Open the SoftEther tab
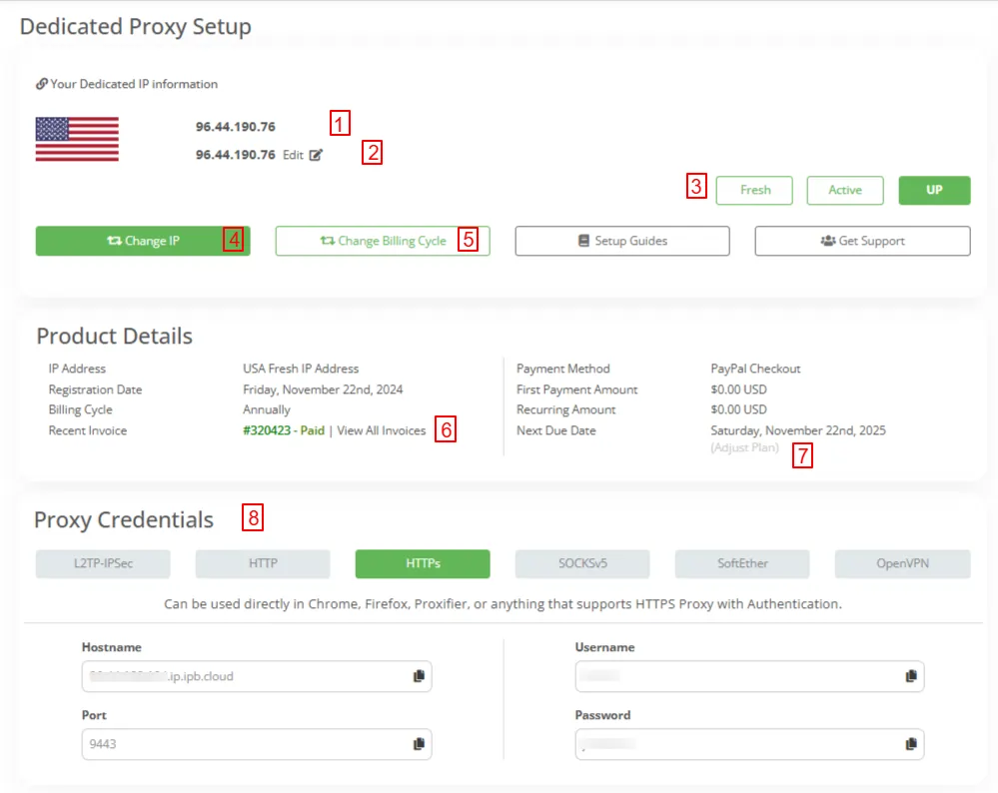The image size is (998, 793). pos(742,564)
